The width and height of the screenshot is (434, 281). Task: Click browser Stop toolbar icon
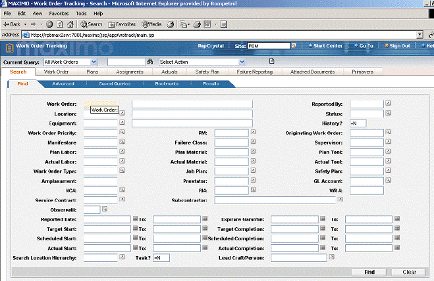49,24
